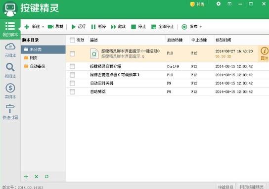Select the 自动备份 folder

(43, 66)
